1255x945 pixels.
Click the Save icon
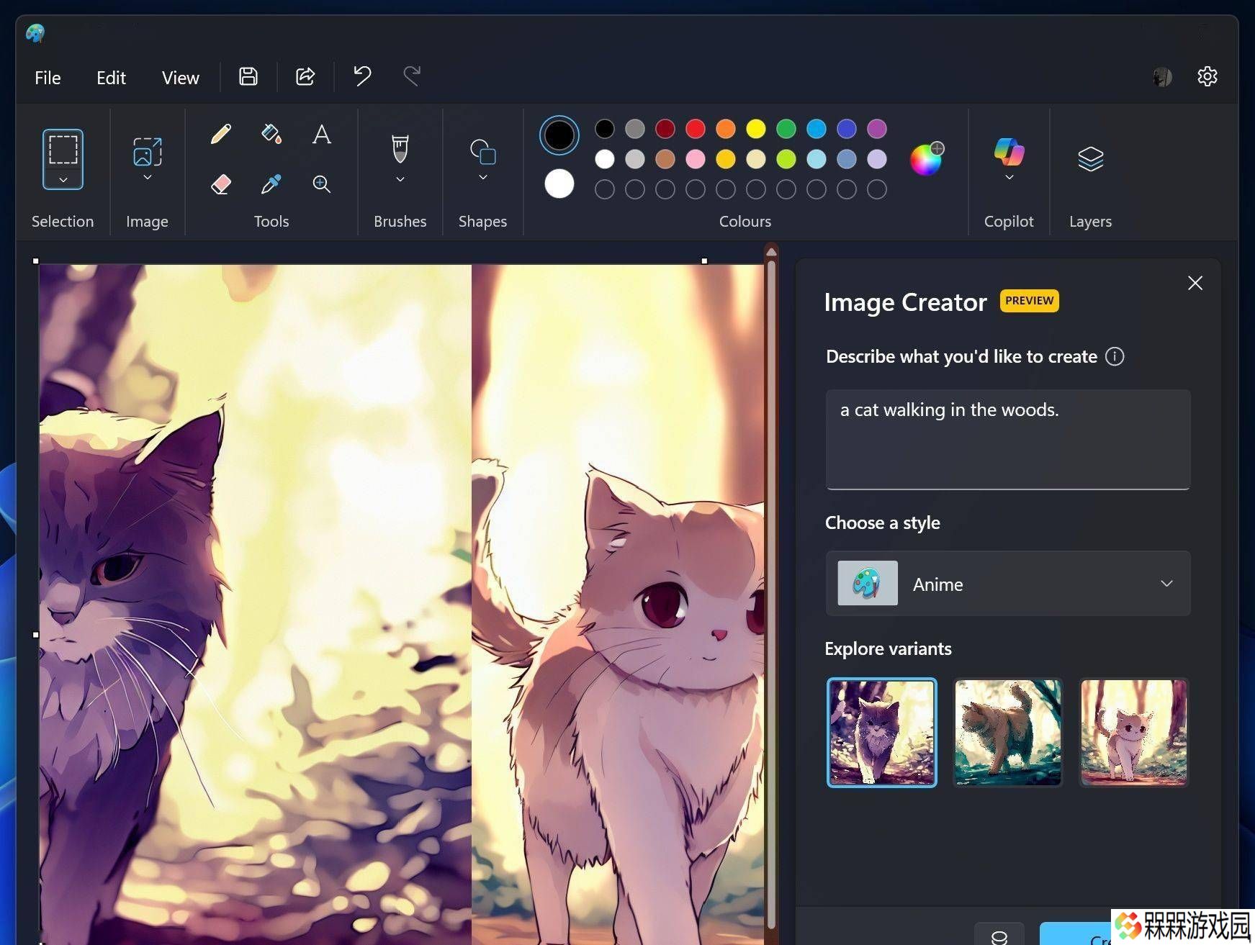pos(248,76)
